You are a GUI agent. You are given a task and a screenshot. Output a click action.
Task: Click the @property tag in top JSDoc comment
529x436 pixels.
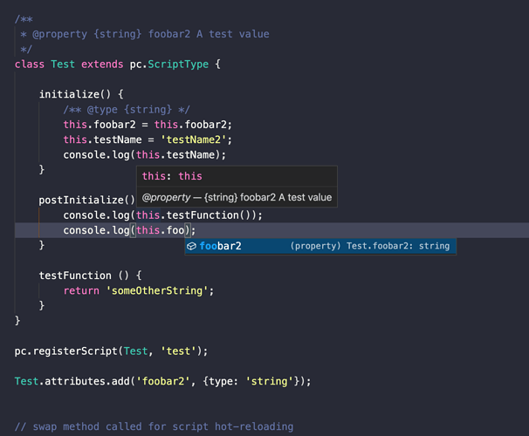click(x=62, y=34)
